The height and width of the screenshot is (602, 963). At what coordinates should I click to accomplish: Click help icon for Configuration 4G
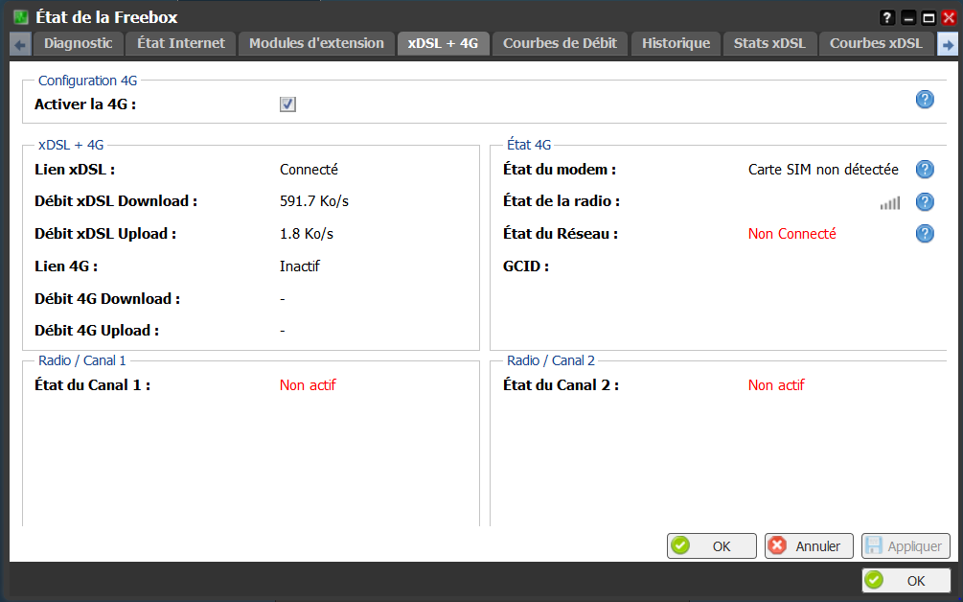[925, 100]
